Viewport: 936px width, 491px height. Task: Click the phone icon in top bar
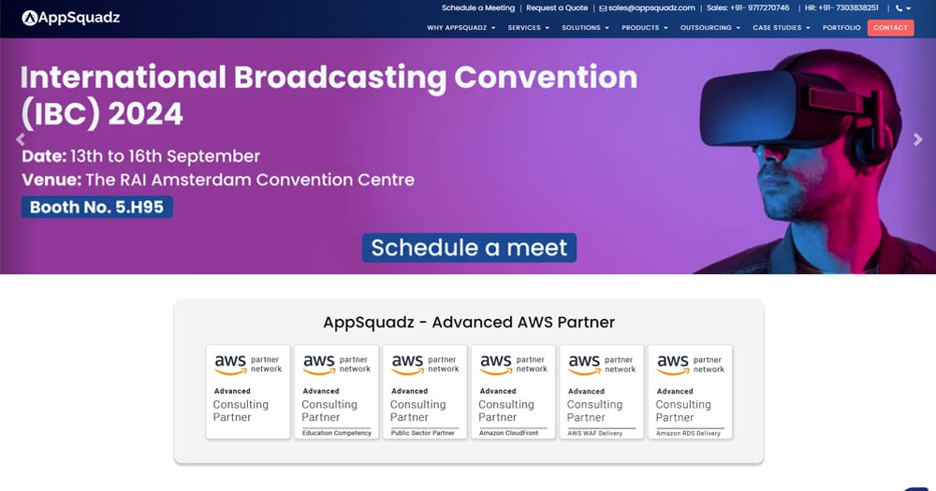pyautogui.click(x=899, y=8)
